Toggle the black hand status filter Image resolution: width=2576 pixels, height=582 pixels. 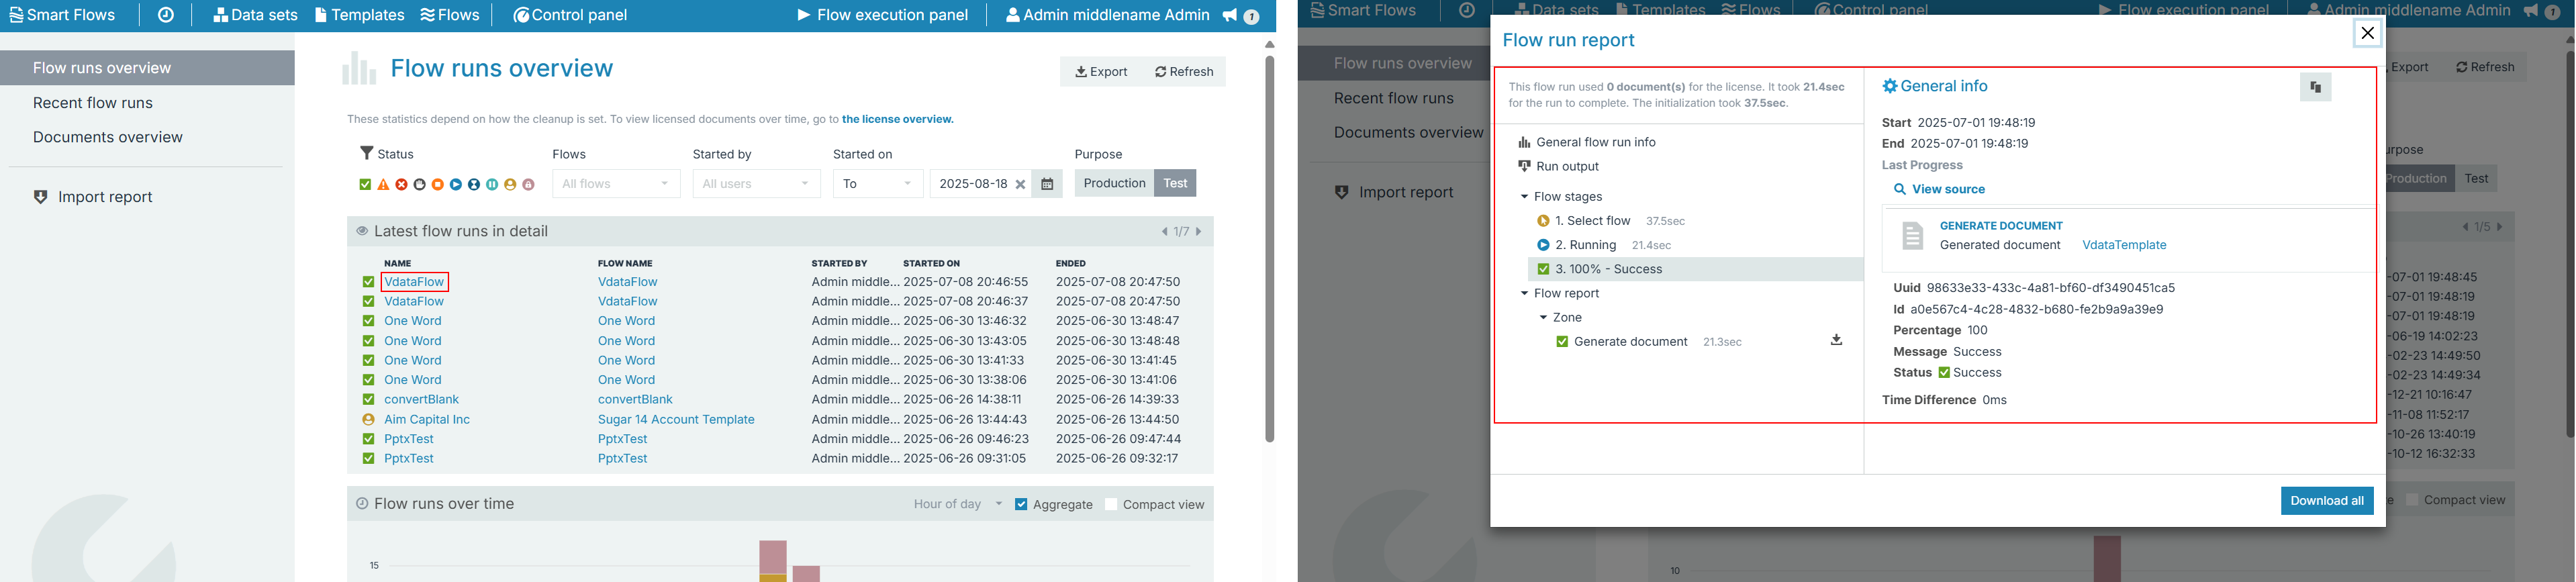pos(420,184)
